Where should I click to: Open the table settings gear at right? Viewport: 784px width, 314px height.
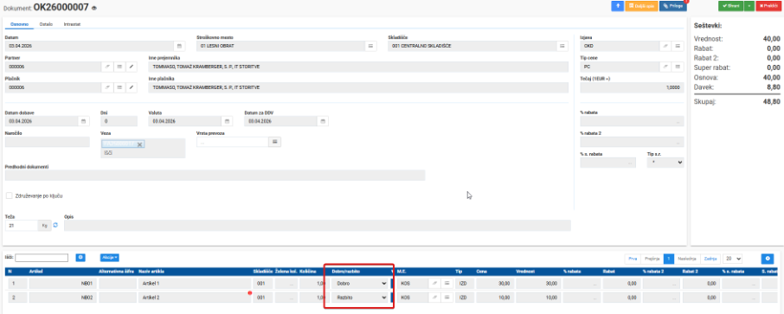tap(768, 259)
